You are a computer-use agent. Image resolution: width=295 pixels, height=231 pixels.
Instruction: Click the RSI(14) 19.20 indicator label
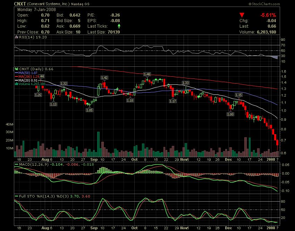(33, 37)
